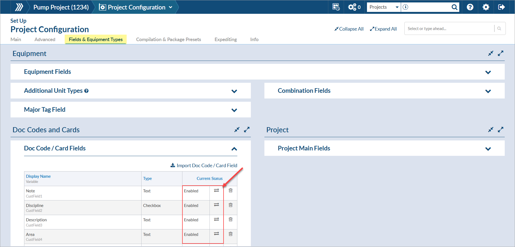Toggle status of the Description field
This screenshot has width=515, height=247.
point(217,219)
